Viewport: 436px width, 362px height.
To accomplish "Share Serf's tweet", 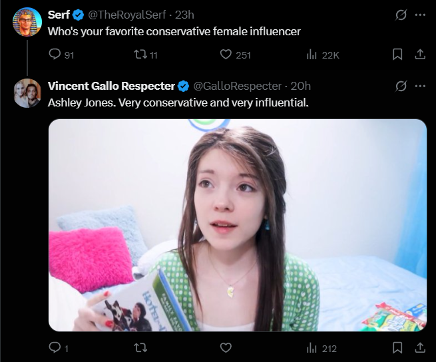I will [419, 55].
